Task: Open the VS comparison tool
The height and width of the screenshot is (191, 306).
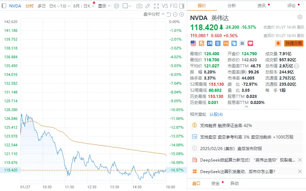Action: (x=165, y=6)
